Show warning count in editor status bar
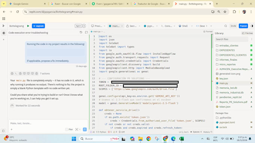The image size is (255, 143). [x=115, y=132]
